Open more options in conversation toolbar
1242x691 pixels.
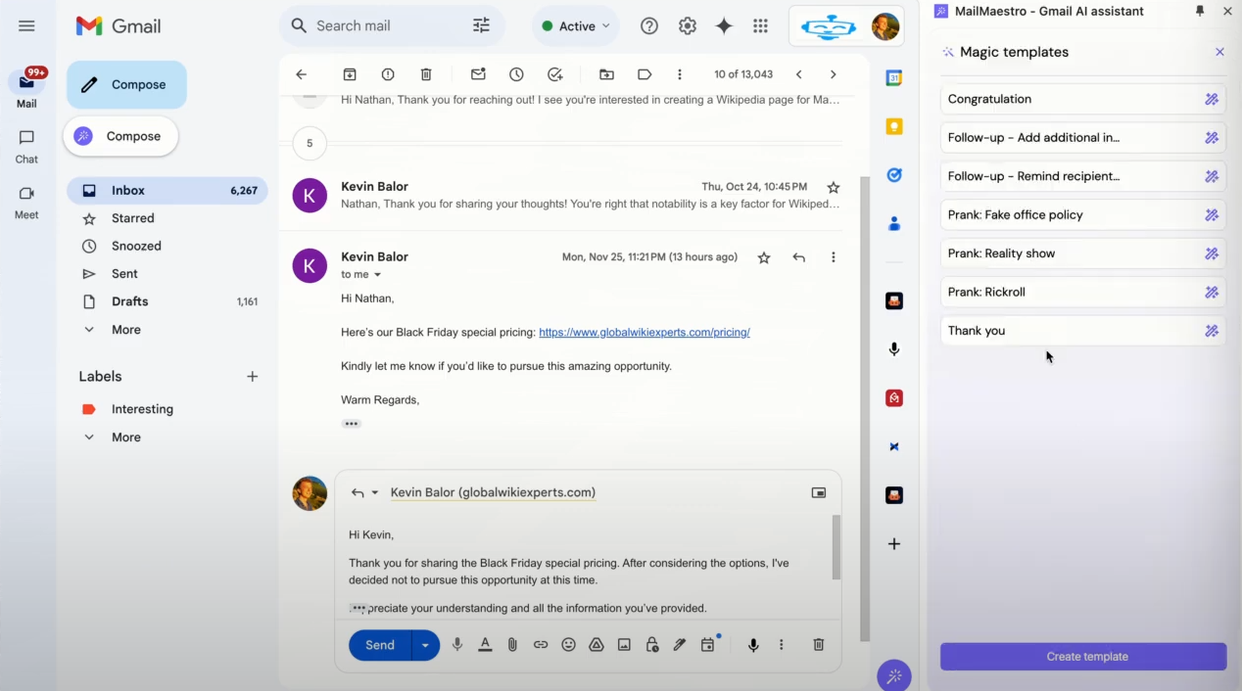[x=680, y=74]
